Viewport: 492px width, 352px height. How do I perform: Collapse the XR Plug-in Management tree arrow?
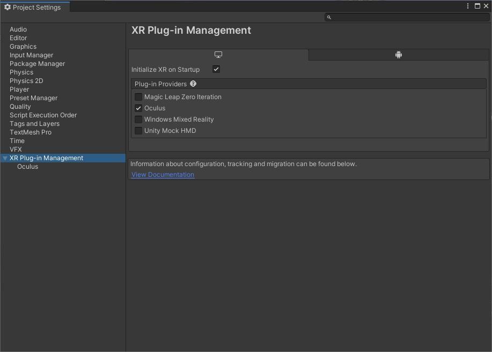pyautogui.click(x=5, y=158)
